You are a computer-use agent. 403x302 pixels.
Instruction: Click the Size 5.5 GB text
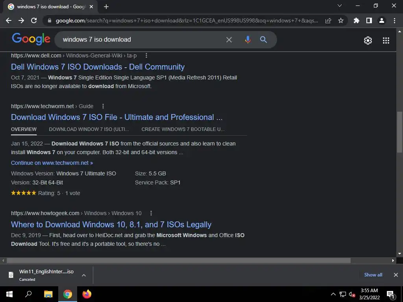coord(150,173)
